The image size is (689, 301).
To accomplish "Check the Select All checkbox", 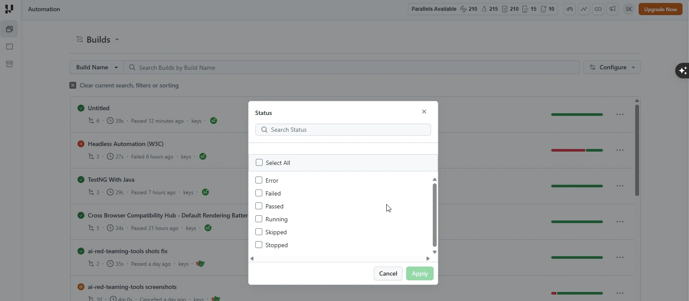I will click(259, 162).
